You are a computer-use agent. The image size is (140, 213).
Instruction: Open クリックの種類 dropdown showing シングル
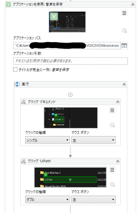(47, 140)
